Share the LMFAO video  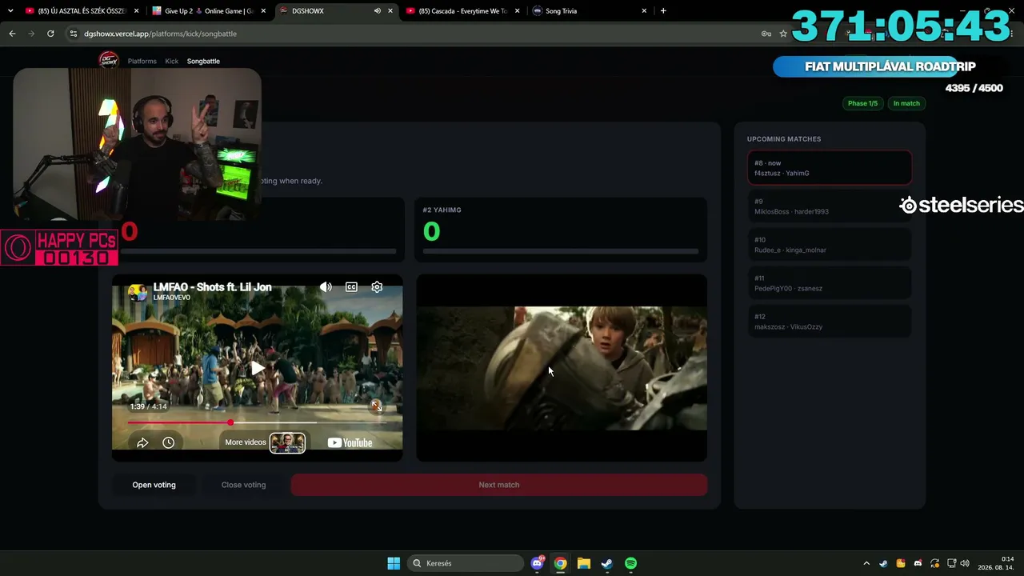click(142, 442)
